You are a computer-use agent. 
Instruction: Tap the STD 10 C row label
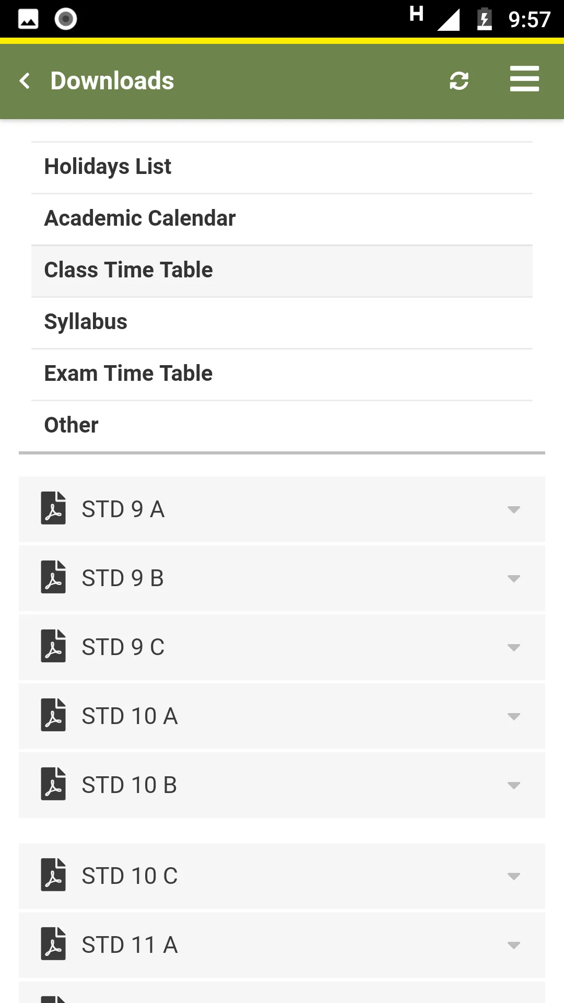pos(130,876)
